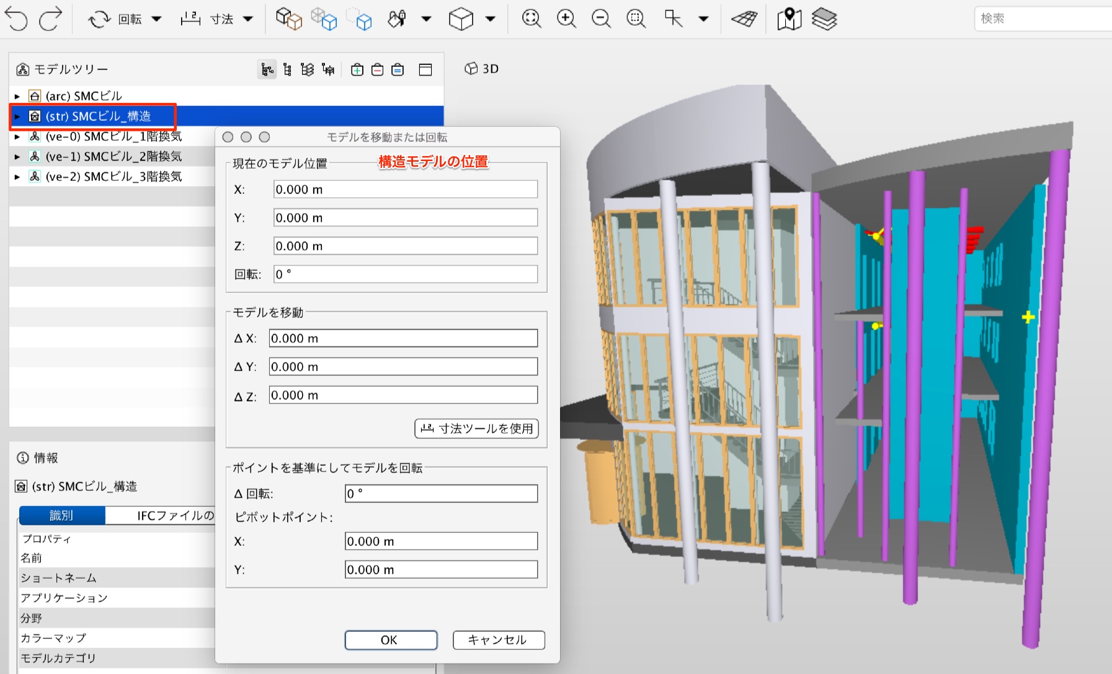Click the model tree panel window icon

pos(425,69)
